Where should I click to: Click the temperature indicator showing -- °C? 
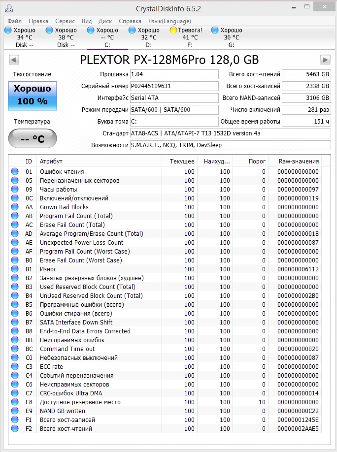click(x=33, y=138)
